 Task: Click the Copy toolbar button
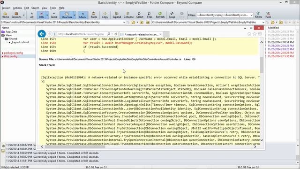click(x=105, y=15)
